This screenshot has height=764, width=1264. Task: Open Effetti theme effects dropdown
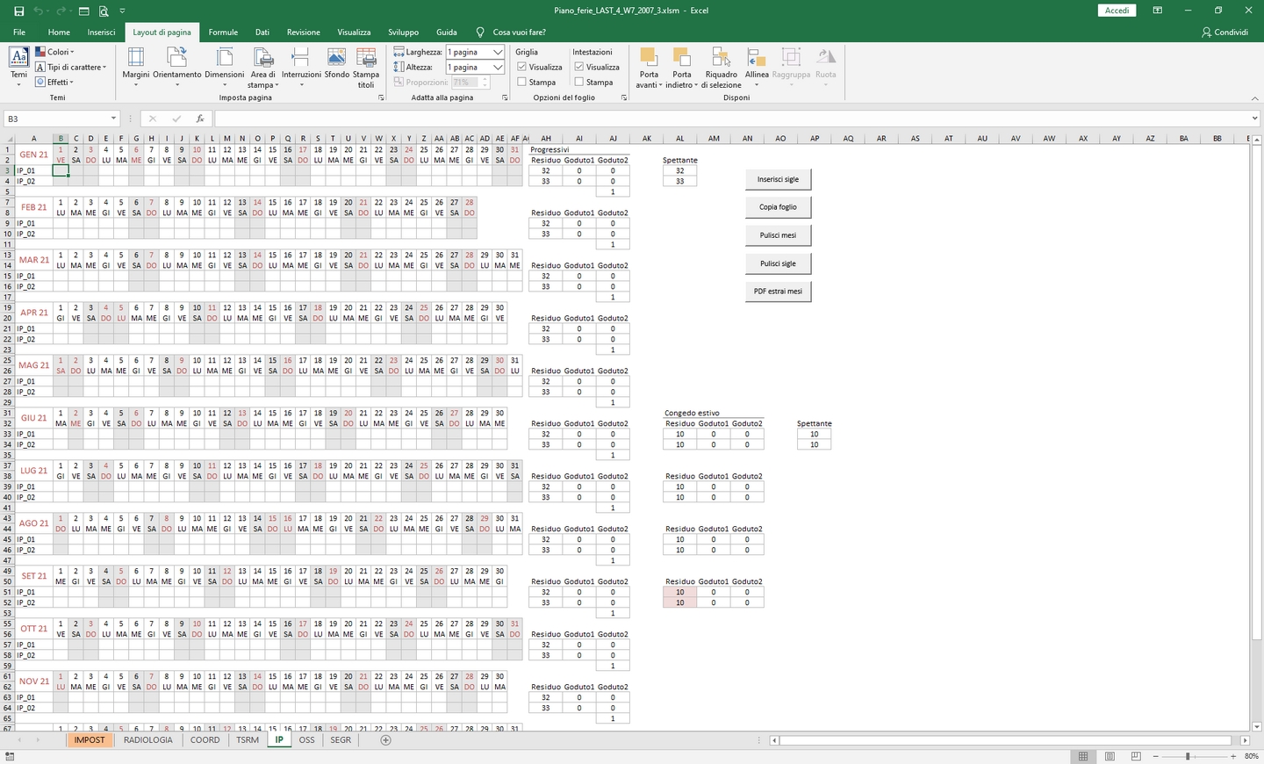54,82
